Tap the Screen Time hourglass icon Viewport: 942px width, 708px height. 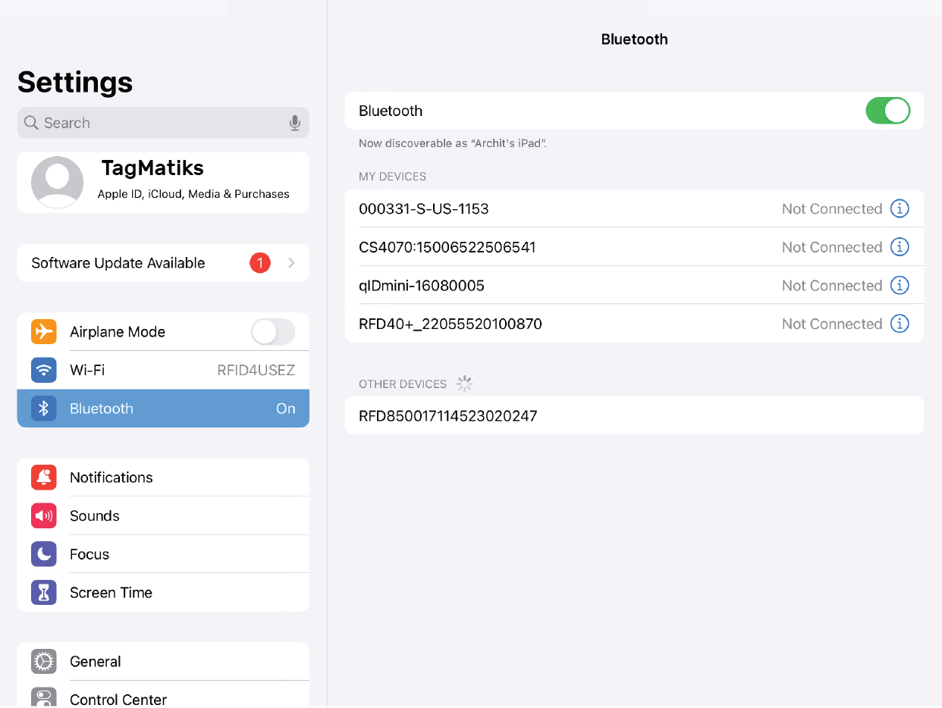44,593
